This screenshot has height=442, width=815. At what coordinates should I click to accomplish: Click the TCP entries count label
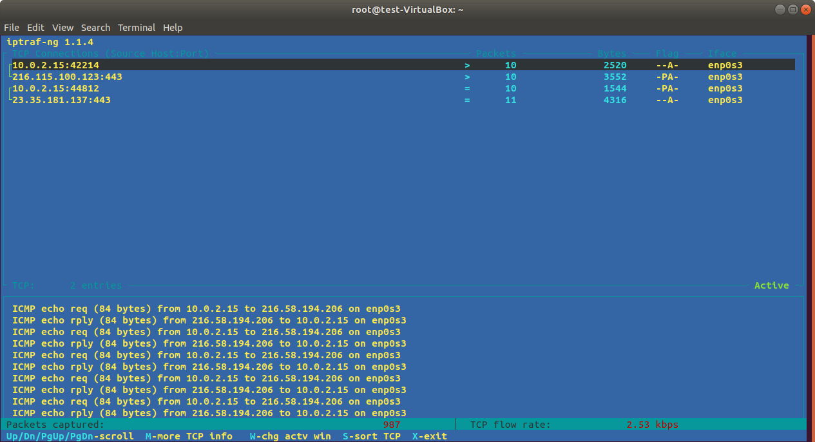click(67, 285)
